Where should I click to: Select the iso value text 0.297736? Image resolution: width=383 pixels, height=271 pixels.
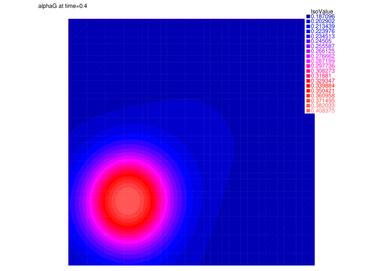tap(323, 66)
